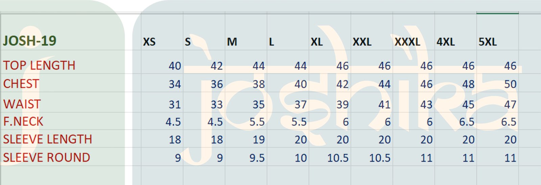
Task: Click the waist value 43 under XXXL
Action: [x=426, y=105]
